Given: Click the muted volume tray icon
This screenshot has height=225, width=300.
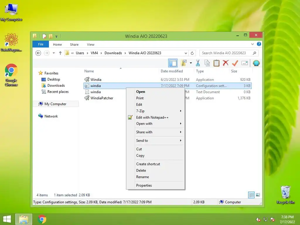Looking at the screenshot, I should [258, 219].
